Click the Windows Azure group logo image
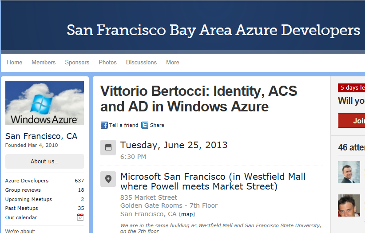This screenshot has height=233, width=365. pyautogui.click(x=44, y=103)
